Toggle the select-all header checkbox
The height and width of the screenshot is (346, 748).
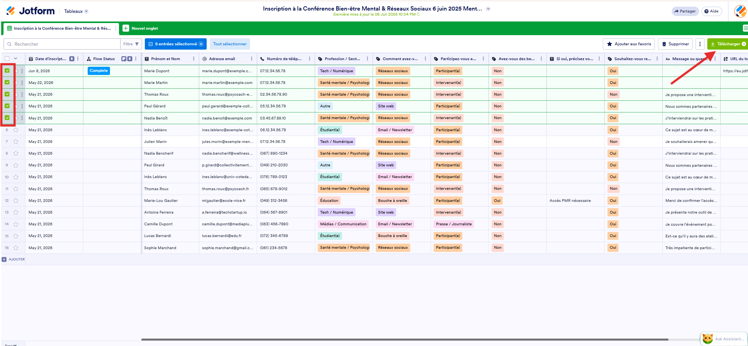[x=7, y=59]
